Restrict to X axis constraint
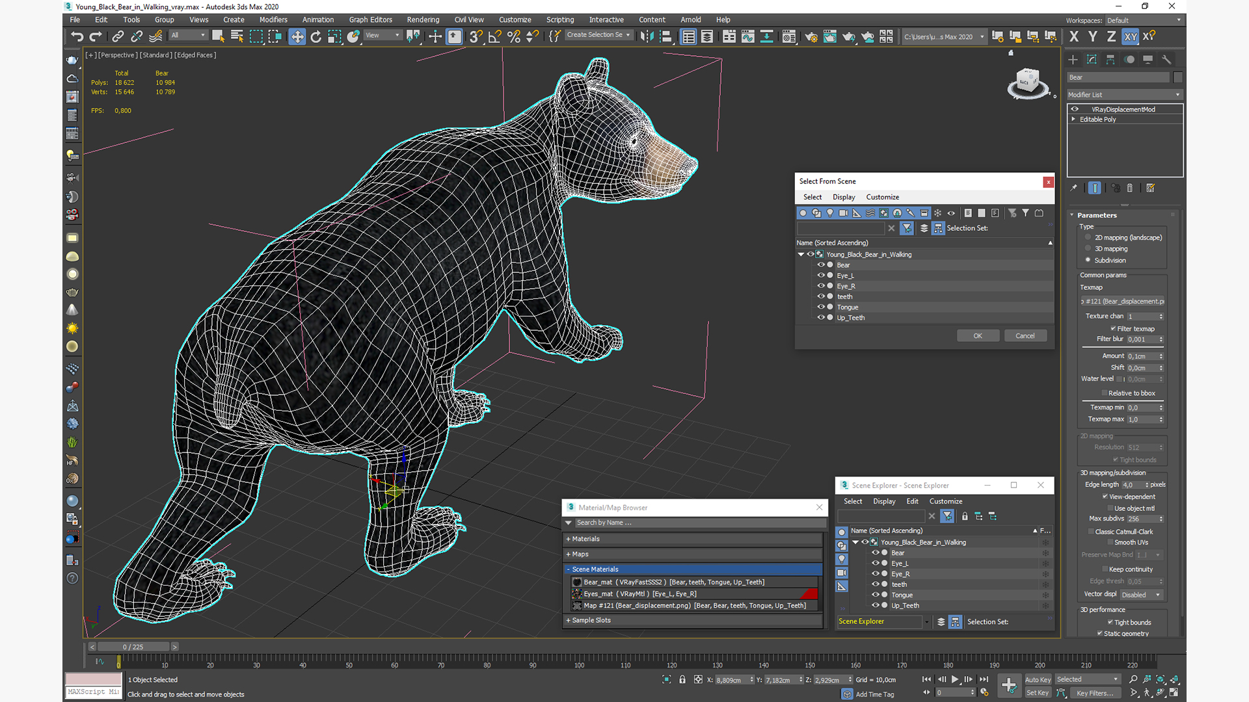The image size is (1249, 702). 1074,36
